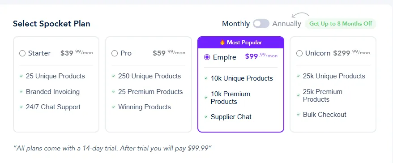Click checkmark icon beside 25 Unique Products
The width and height of the screenshot is (393, 163).
coord(21,76)
